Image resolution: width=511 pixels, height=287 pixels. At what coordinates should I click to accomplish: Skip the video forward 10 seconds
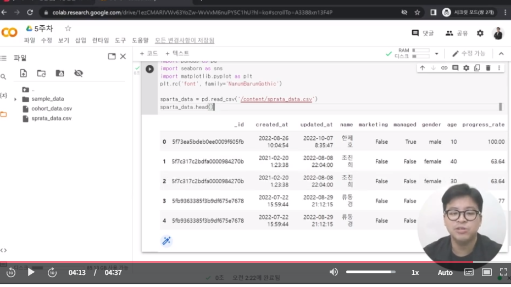pyautogui.click(x=52, y=272)
